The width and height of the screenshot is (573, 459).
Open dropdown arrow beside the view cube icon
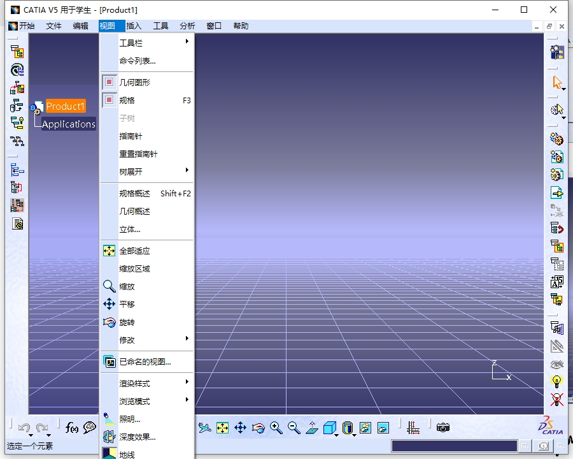click(x=336, y=435)
